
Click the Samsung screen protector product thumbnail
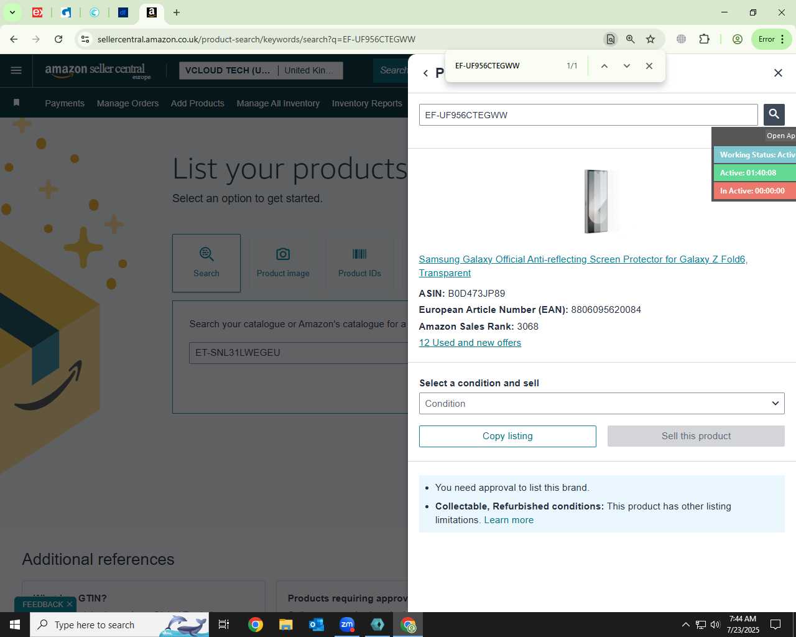[x=601, y=201]
